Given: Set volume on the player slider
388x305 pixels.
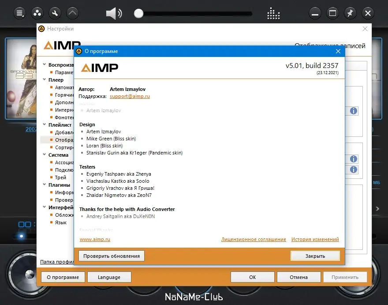Looking at the screenshot, I should [x=194, y=14].
